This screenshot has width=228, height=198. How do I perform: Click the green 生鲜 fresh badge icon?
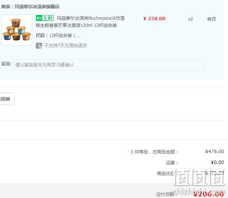[45, 18]
